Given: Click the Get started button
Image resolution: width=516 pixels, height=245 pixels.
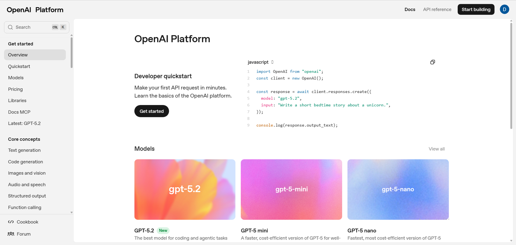Looking at the screenshot, I should tap(152, 111).
